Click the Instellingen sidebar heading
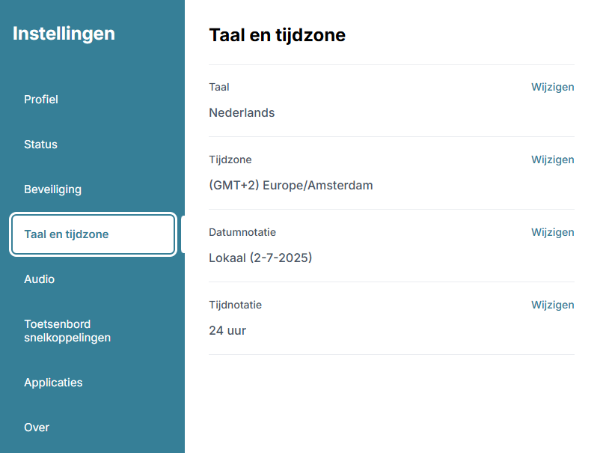The image size is (603, 453). [x=64, y=34]
